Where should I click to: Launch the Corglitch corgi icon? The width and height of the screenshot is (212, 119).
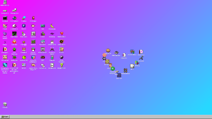pyautogui.click(x=24, y=49)
